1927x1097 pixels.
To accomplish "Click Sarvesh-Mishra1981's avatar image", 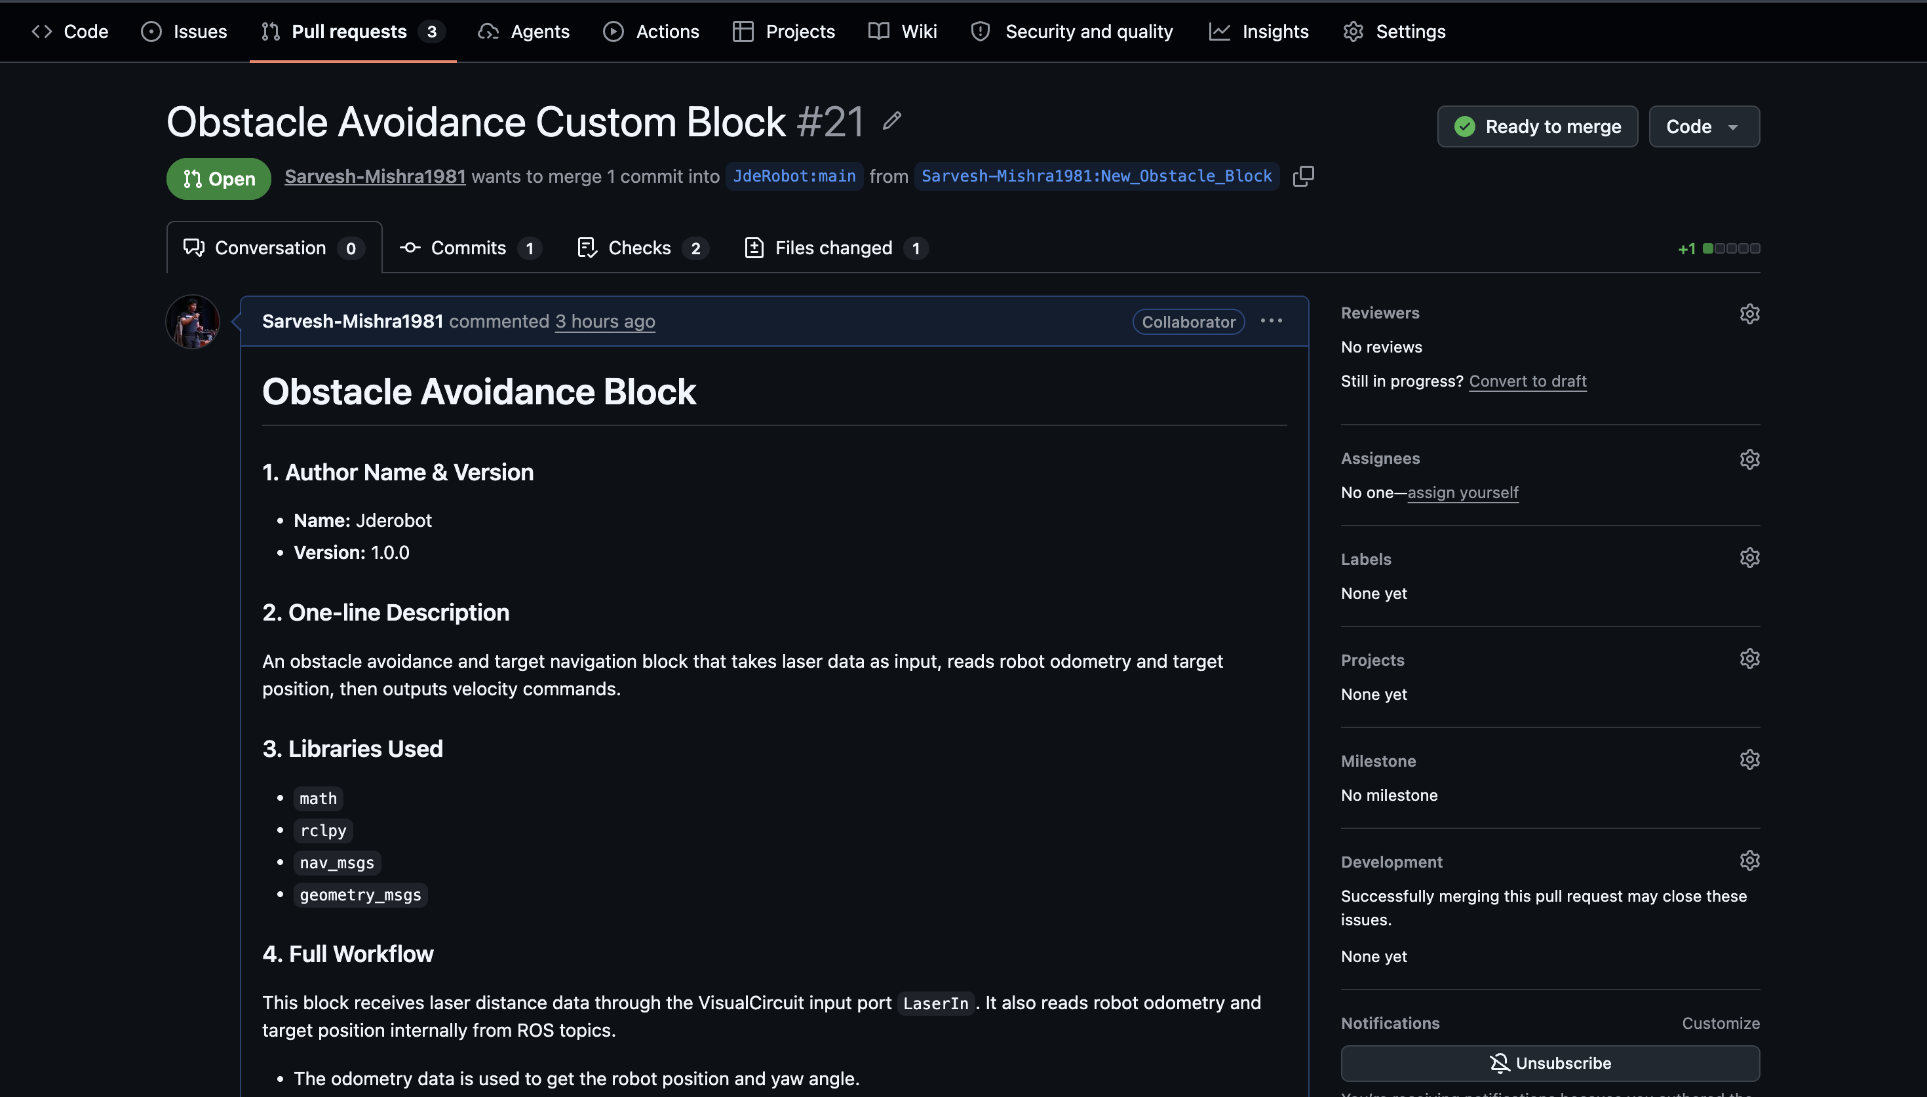I will pyautogui.click(x=193, y=322).
